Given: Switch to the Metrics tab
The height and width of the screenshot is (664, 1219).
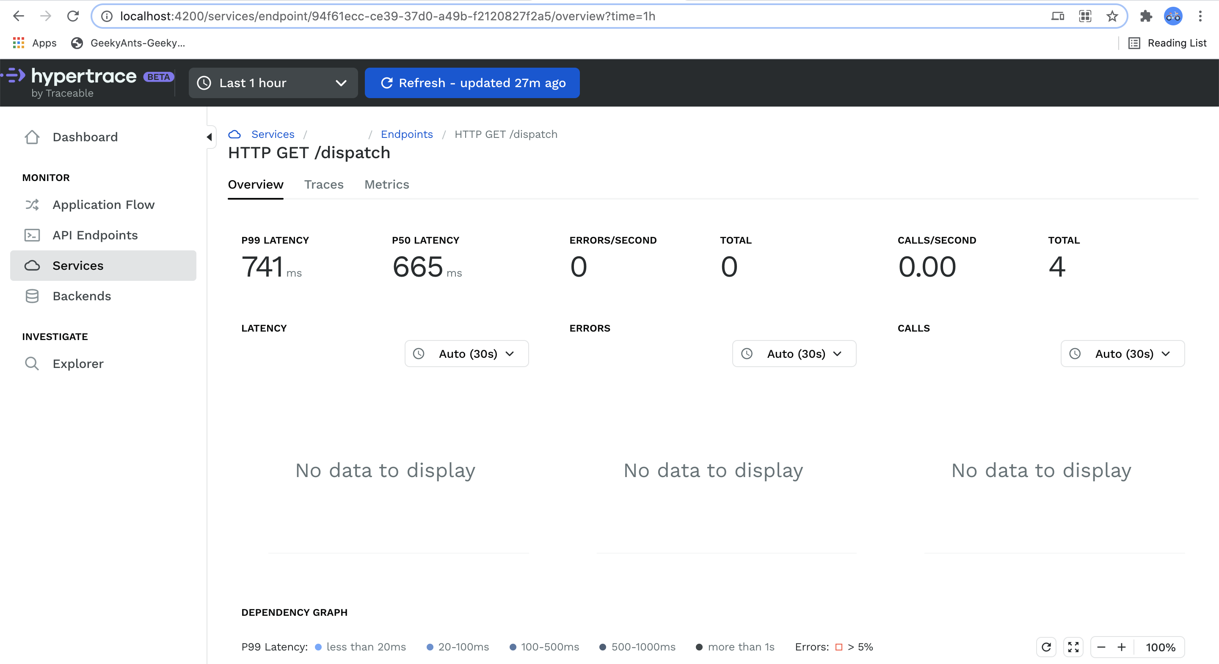Looking at the screenshot, I should (386, 184).
